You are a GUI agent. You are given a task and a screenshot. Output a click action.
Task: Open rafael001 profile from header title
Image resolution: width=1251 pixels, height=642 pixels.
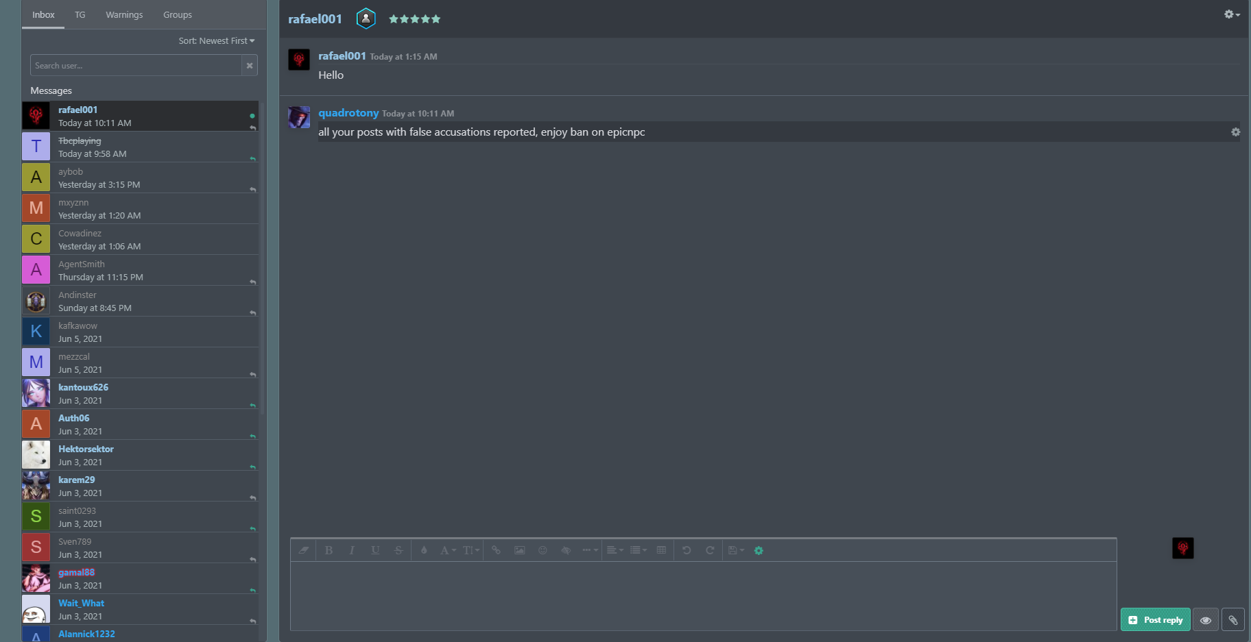[315, 19]
